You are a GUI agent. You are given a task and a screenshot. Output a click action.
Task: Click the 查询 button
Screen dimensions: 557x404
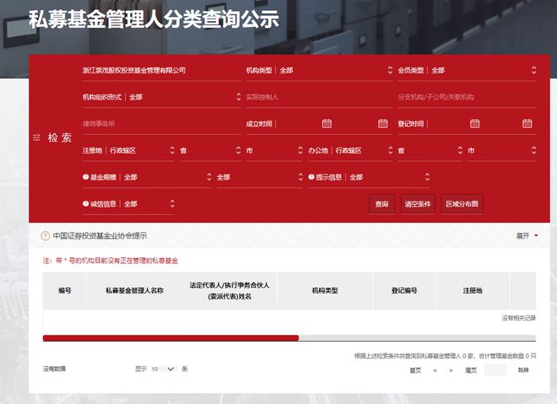click(x=381, y=204)
